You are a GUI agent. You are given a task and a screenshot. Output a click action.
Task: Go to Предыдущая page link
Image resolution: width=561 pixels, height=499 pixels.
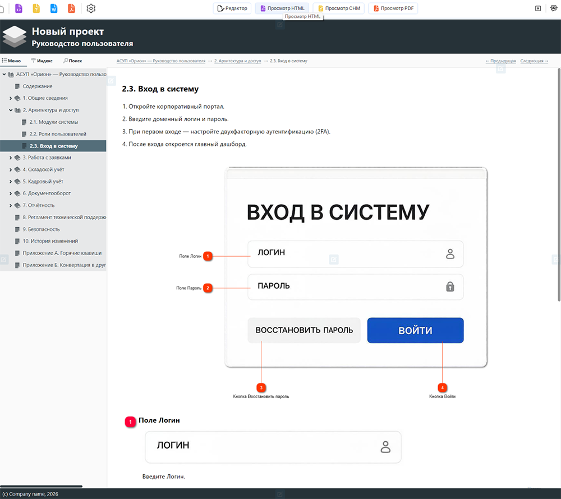click(500, 61)
